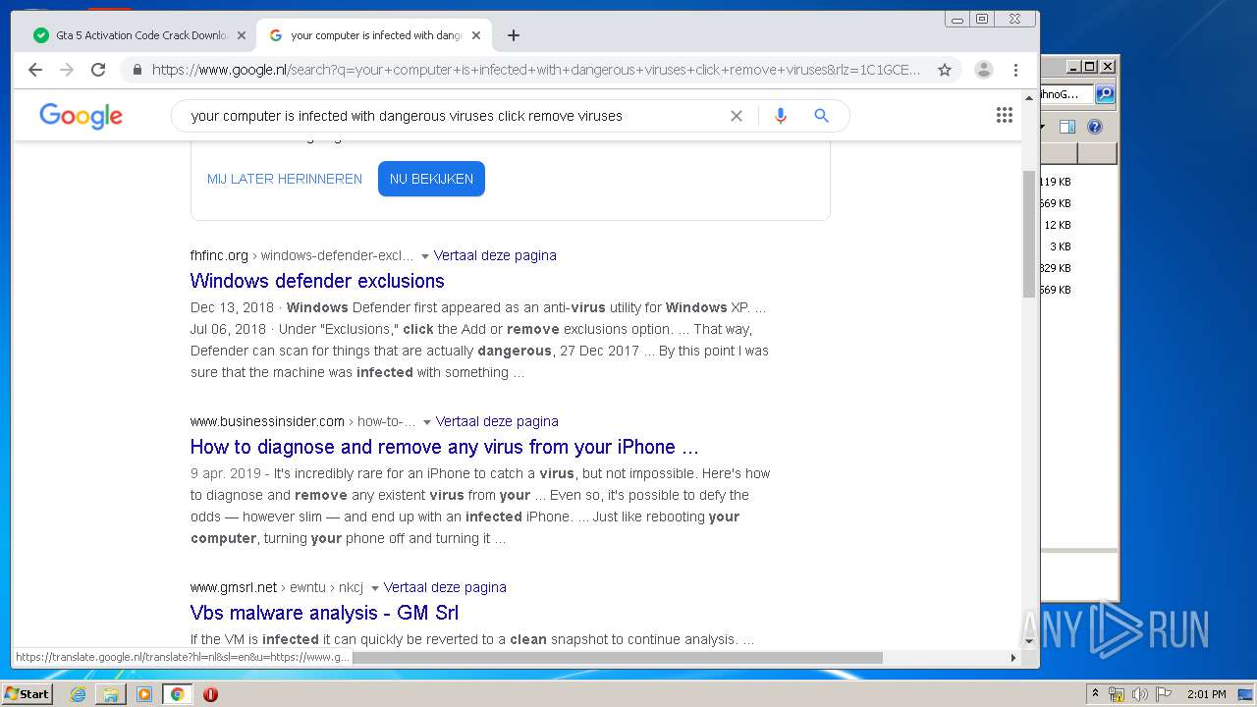Screen dimensions: 1257x707
Task: Expand fhfinc.org result options arrow
Action: coord(425,256)
